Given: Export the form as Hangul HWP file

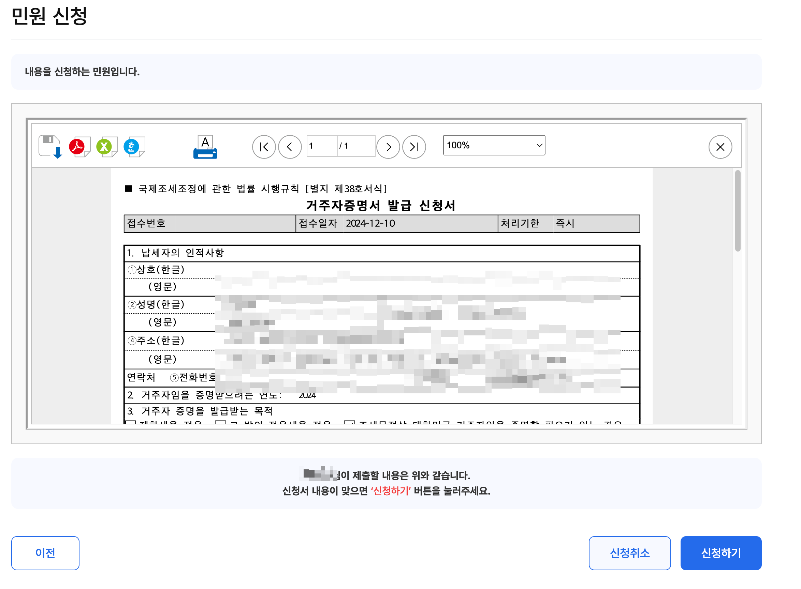Looking at the screenshot, I should [x=133, y=147].
